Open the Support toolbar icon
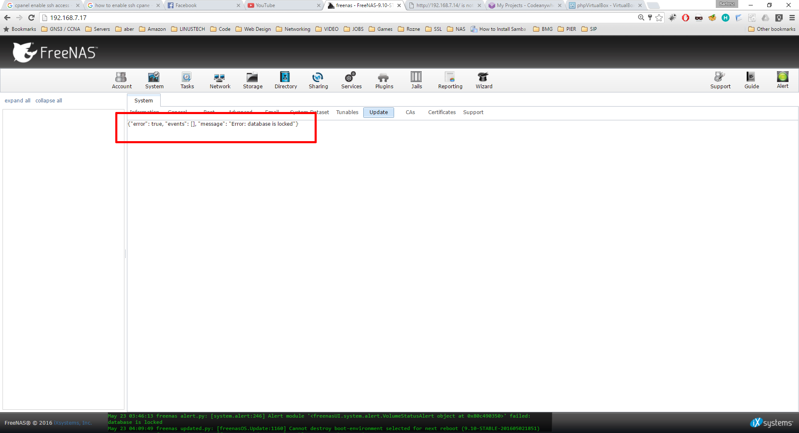The image size is (799, 433). [720, 80]
